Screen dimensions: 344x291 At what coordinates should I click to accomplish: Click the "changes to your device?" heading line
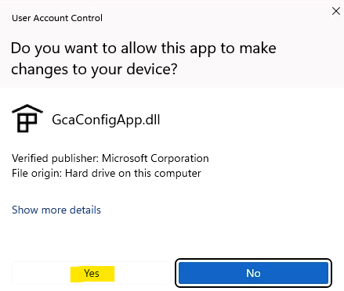(x=94, y=70)
